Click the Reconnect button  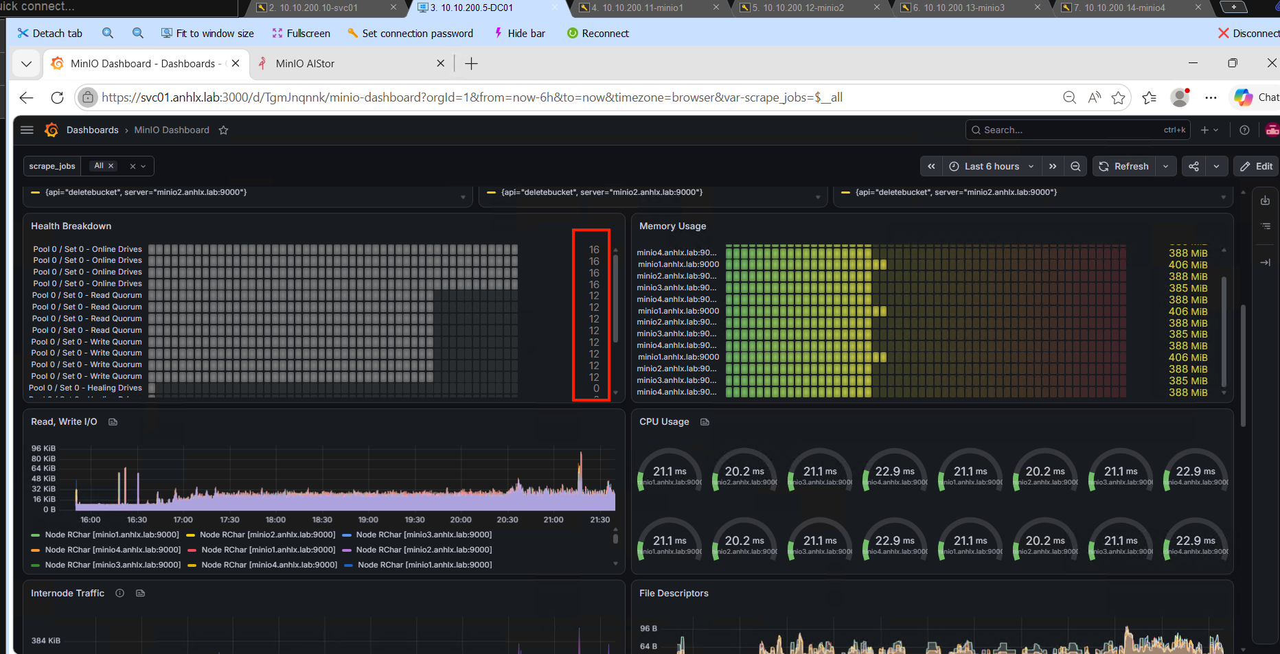tap(598, 33)
